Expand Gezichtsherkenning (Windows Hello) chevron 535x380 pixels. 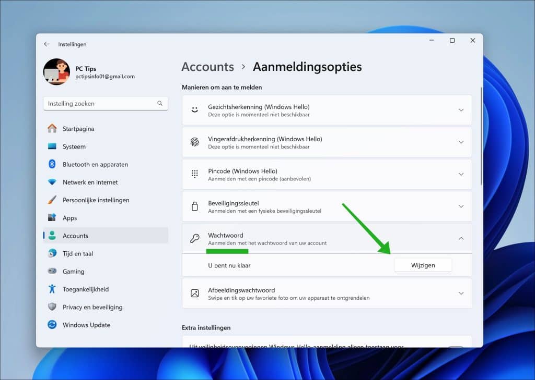click(461, 110)
